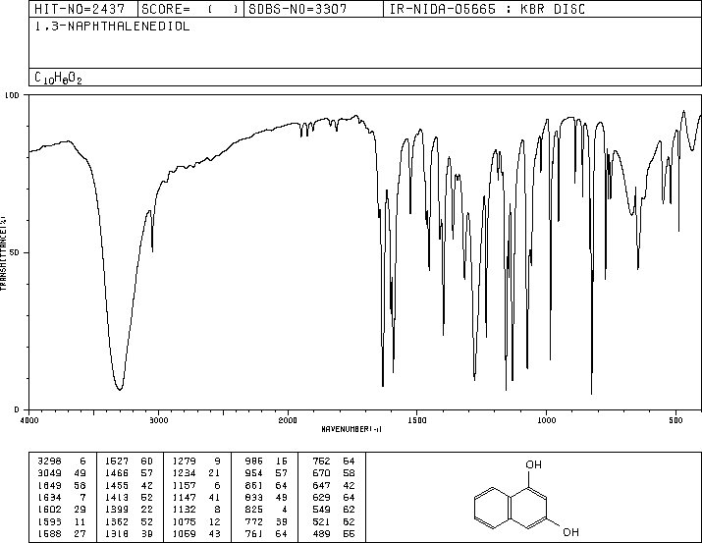702x543 pixels.
Task: Select the compound name 1,3-NAPHTHALENEDIOL
Action: (x=112, y=26)
